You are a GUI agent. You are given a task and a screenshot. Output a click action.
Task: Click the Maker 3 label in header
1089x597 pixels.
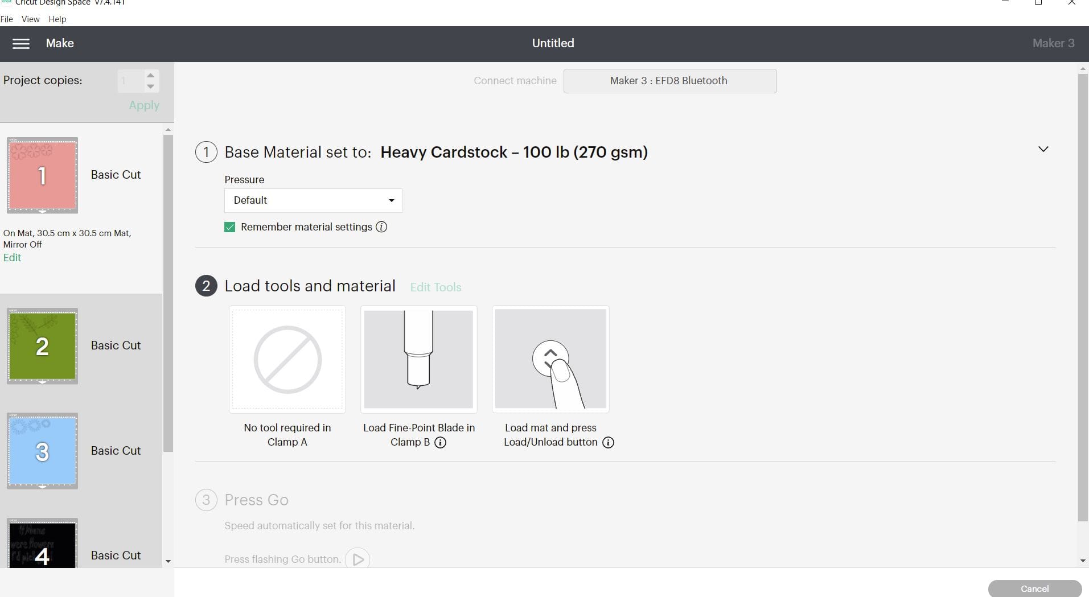1053,43
